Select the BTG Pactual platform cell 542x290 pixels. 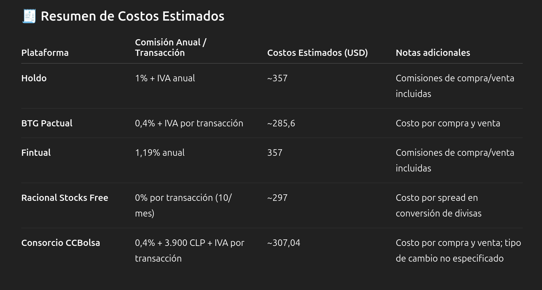47,123
